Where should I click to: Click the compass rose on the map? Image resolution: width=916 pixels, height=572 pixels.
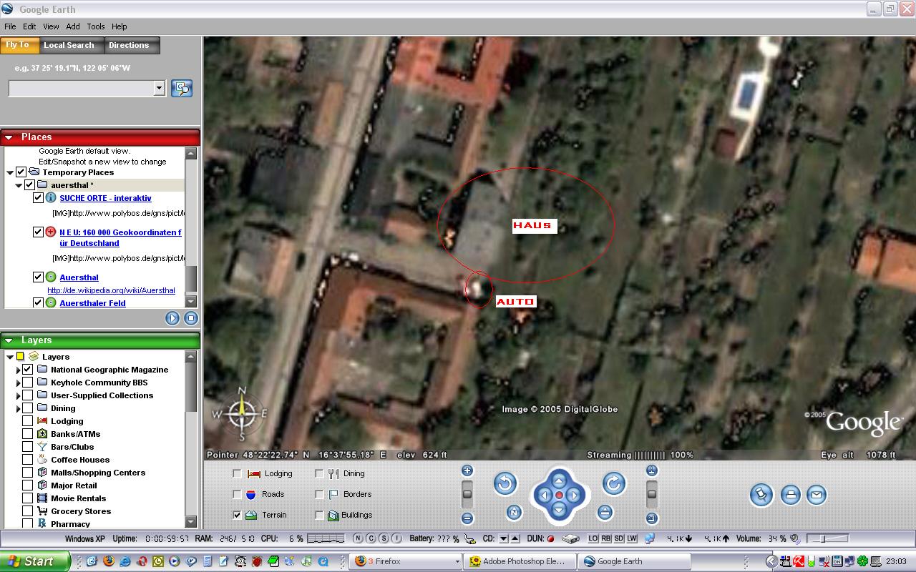pyautogui.click(x=242, y=413)
